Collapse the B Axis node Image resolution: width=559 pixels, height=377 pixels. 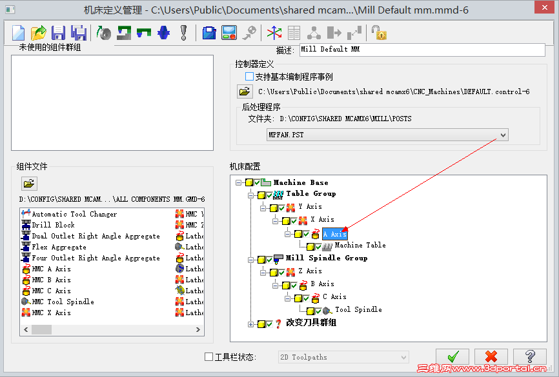pyautogui.click(x=275, y=285)
